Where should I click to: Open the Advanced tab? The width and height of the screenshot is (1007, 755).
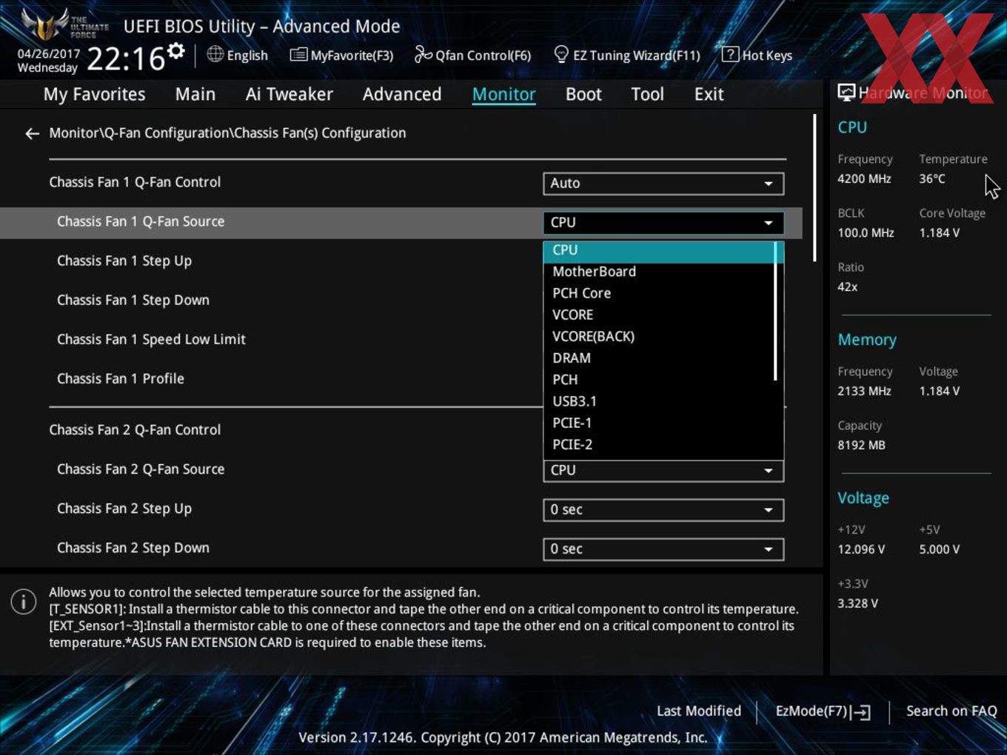click(x=402, y=94)
